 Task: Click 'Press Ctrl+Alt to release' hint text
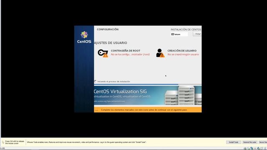coord(15,142)
